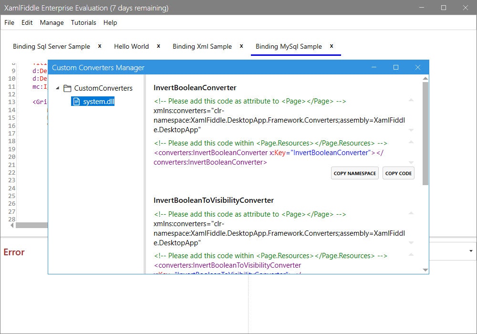Viewport: 477px width, 334px height.
Task: Maximize the Custom Converters Manager dialog
Action: pos(396,67)
